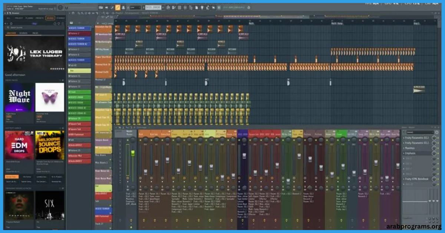Switch to the STARRED browser tab
The image size is (445, 233).
pyautogui.click(x=60, y=18)
